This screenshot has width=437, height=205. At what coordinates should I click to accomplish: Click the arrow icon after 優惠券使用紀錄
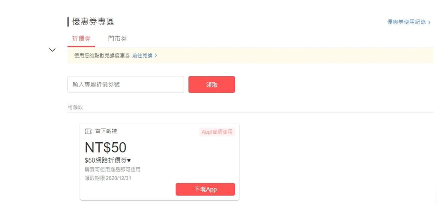pos(429,22)
